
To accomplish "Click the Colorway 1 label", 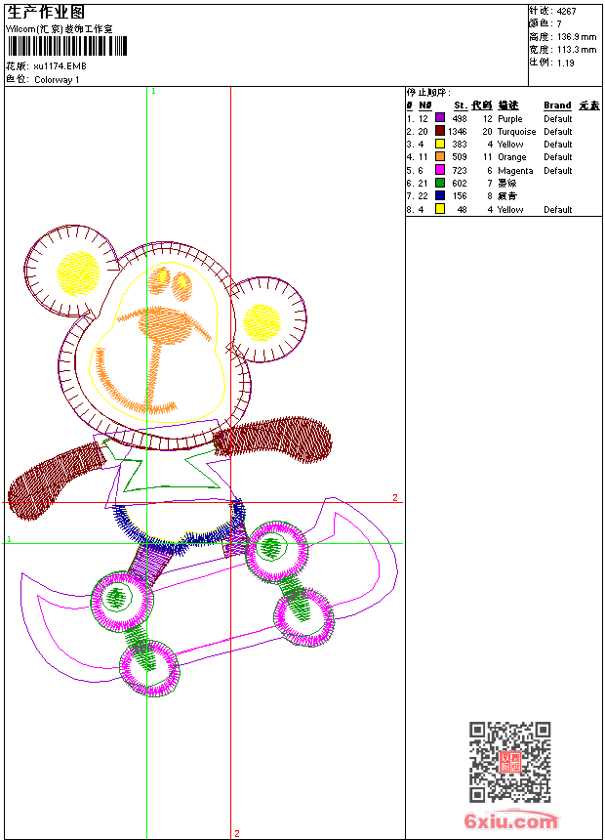I will (57, 80).
